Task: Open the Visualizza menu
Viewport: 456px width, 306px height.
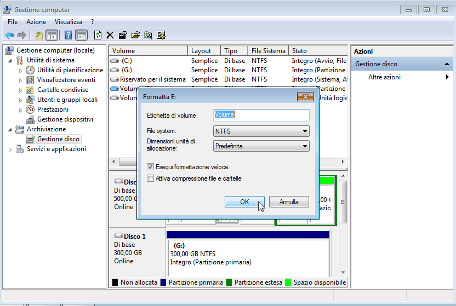Action: [68, 22]
